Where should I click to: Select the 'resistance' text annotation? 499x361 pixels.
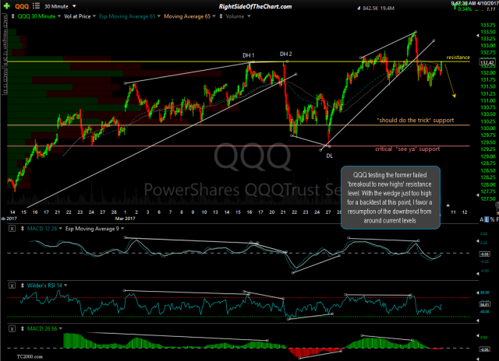click(458, 58)
